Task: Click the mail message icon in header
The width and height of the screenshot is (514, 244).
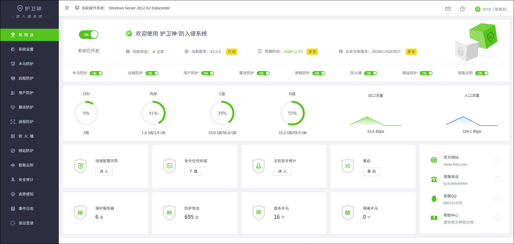Action: [x=448, y=9]
